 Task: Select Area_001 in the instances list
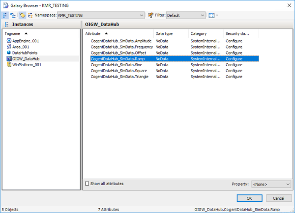21,47
